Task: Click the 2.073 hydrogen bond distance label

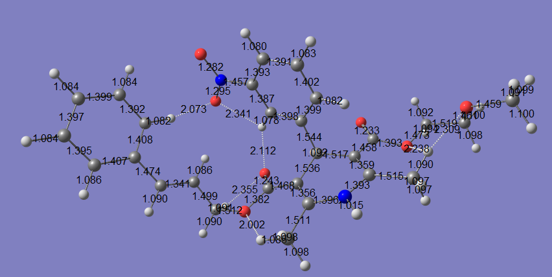Action: coord(193,110)
